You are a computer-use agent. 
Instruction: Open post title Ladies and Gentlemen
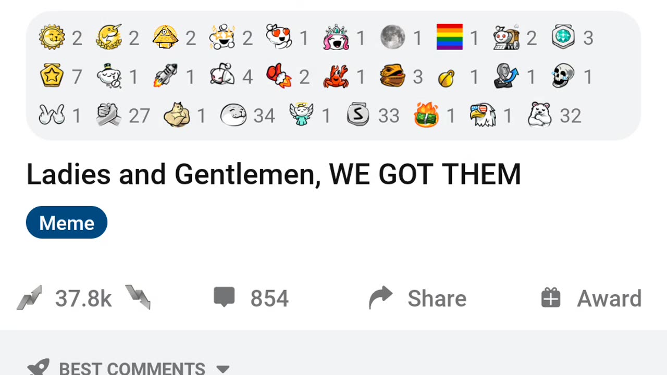[x=274, y=174]
